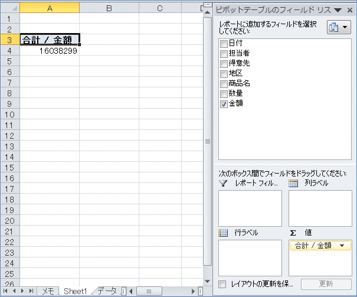Image resolution: width=357 pixels, height=297 pixels.
Task: Click the report filter funnel icon
Action: (223, 183)
